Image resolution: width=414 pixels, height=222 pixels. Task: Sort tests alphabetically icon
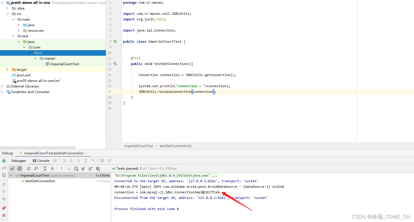[29, 169]
